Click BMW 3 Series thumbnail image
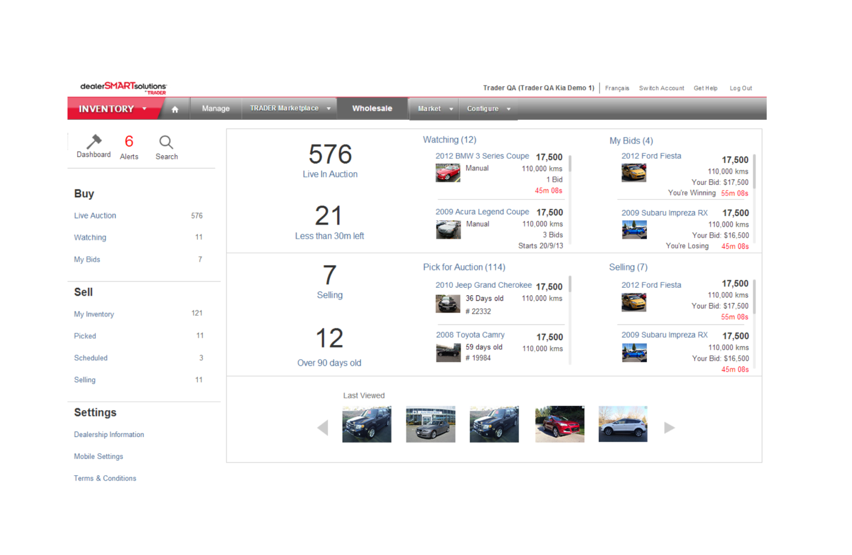 point(448,173)
